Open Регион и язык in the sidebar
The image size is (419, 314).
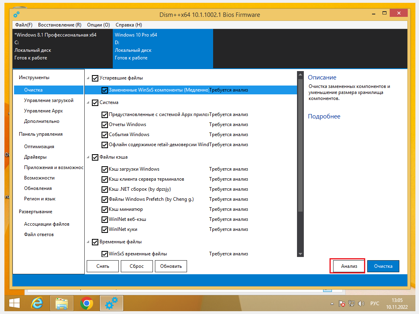pos(40,199)
